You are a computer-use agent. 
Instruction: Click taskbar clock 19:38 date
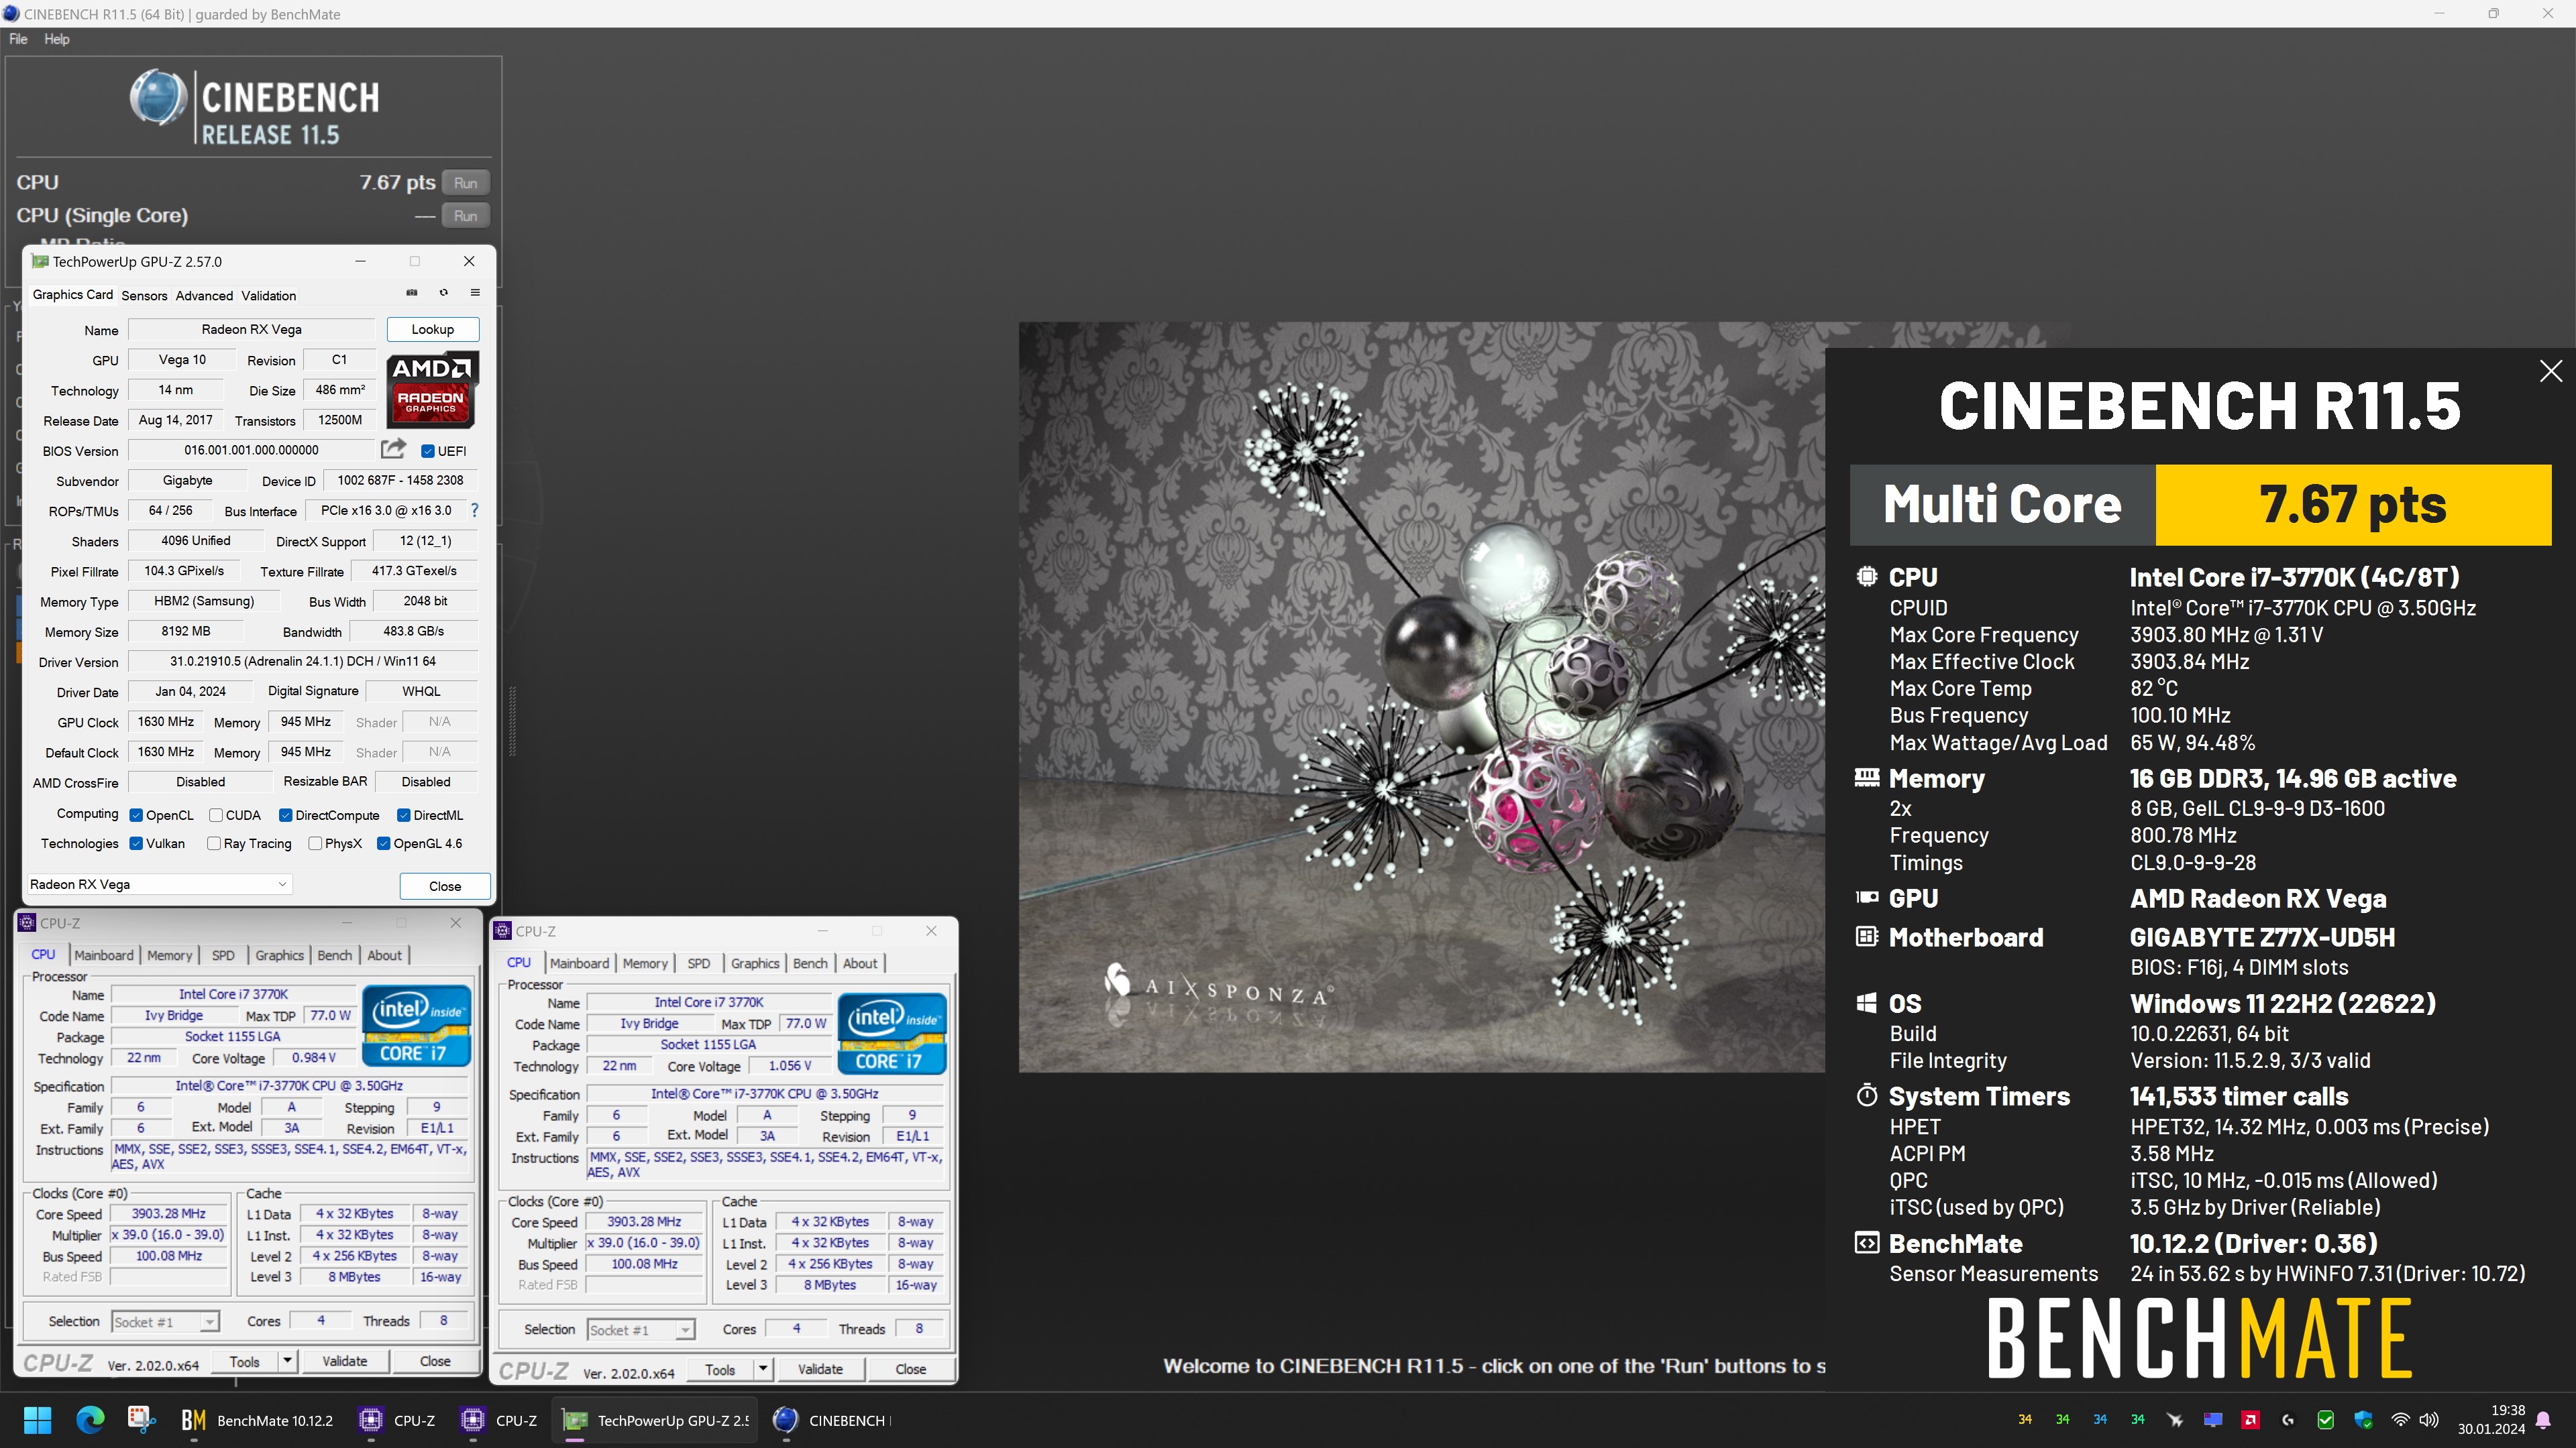click(2492, 1419)
